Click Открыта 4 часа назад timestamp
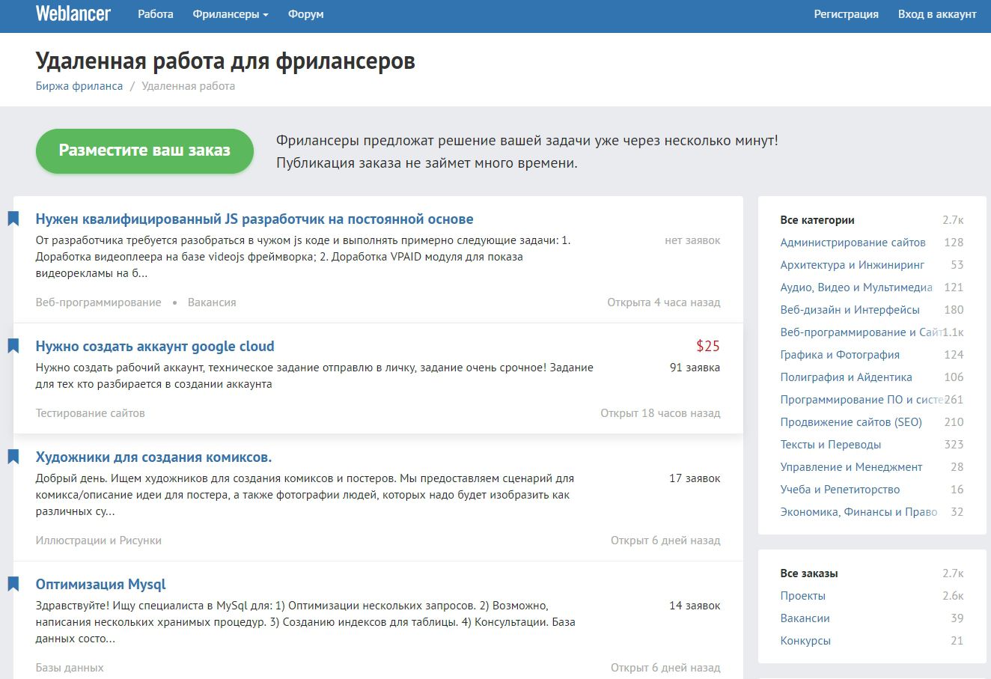The height and width of the screenshot is (679, 991). (664, 302)
